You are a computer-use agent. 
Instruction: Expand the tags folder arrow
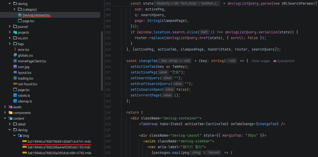tap(10, 44)
